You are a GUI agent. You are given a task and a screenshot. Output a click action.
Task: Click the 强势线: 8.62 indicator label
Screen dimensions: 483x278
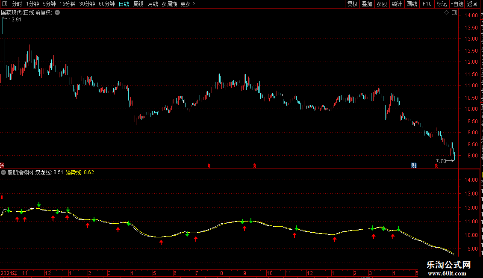coord(80,173)
